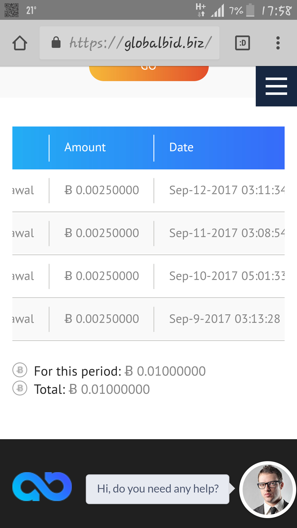The height and width of the screenshot is (528, 297).
Task: Click the Amount column header
Action: pos(85,148)
